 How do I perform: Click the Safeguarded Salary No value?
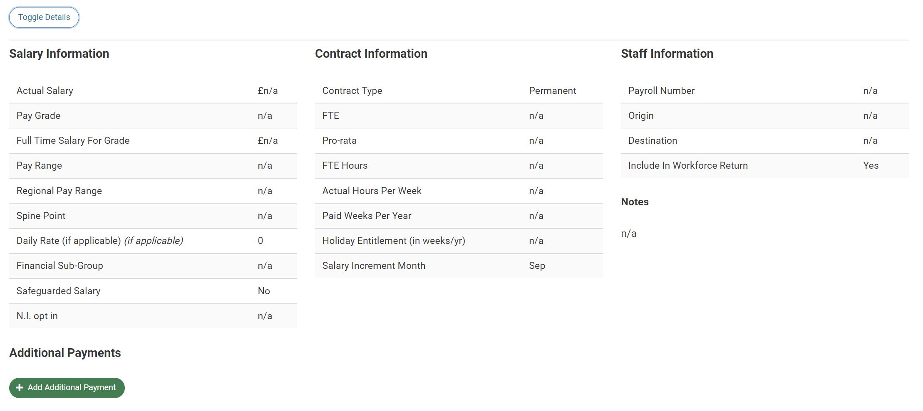264,291
